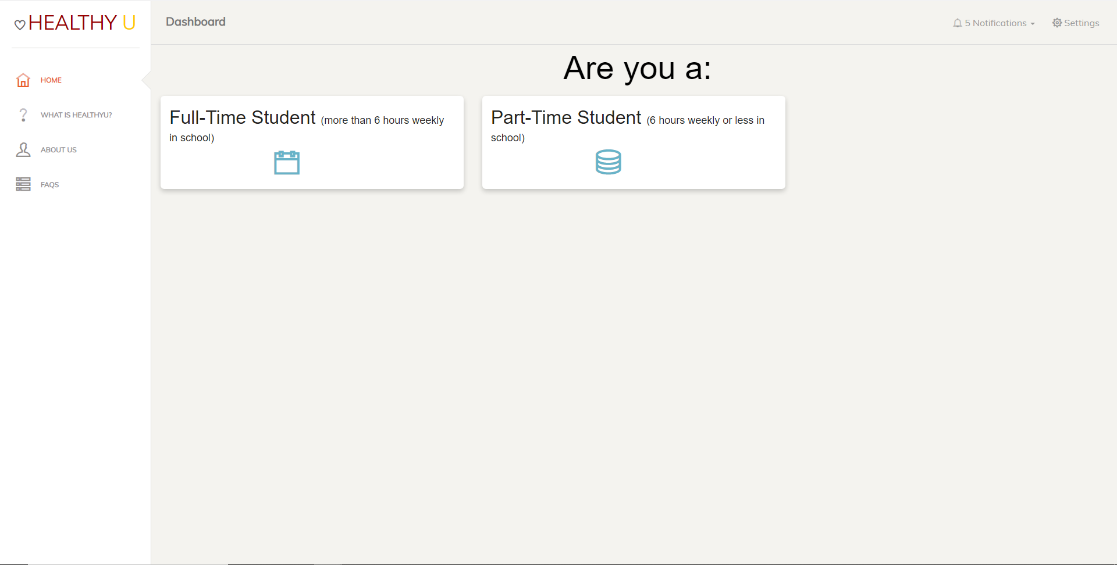Image resolution: width=1117 pixels, height=565 pixels.
Task: Select the Part-Time Student heading
Action: pyautogui.click(x=566, y=117)
